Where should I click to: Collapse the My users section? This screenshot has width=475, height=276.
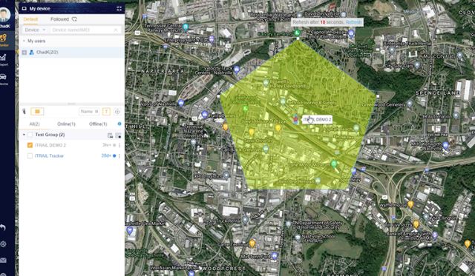tap(24, 41)
